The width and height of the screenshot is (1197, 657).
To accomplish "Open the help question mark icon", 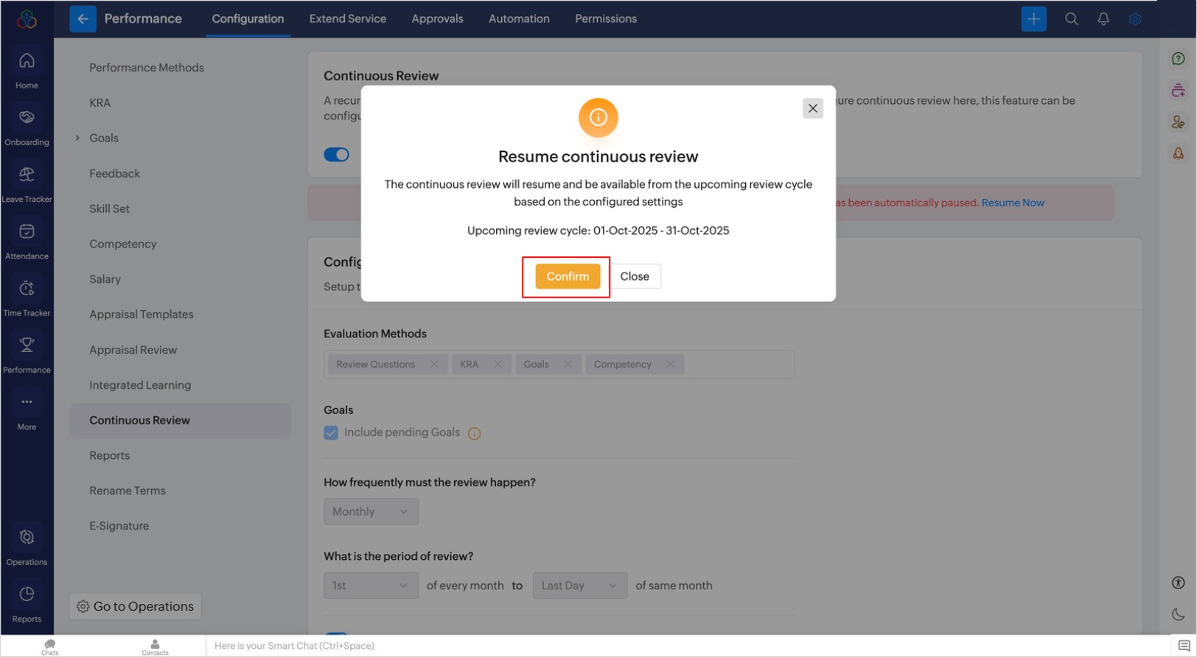I will click(1179, 58).
